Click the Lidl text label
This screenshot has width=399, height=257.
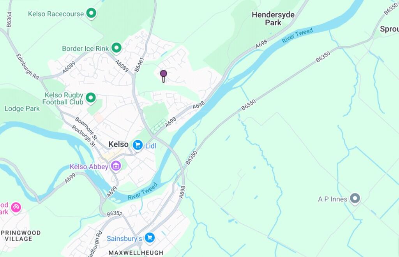coord(151,146)
